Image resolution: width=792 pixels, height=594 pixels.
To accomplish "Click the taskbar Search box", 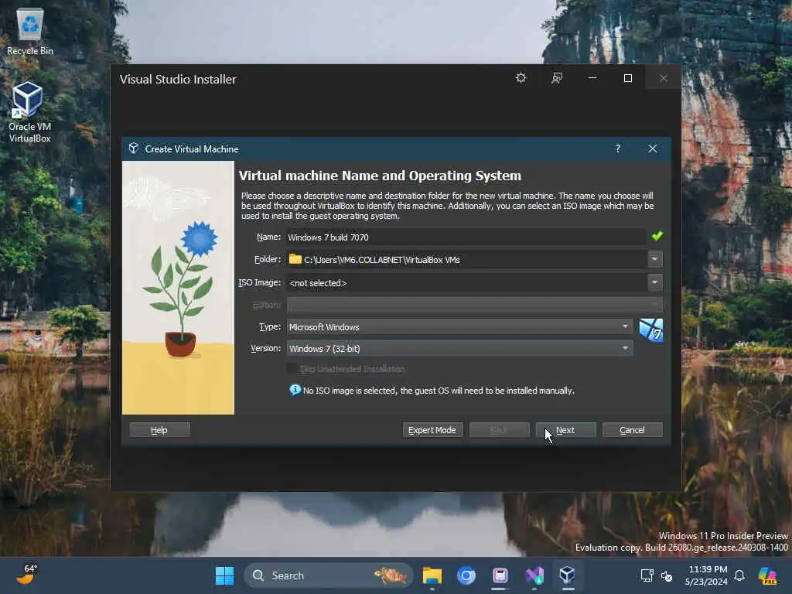I will click(328, 575).
